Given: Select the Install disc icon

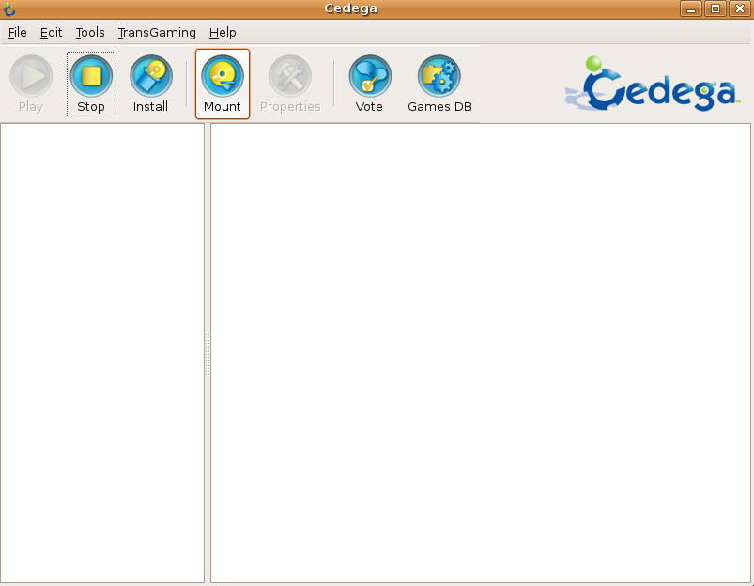Looking at the screenshot, I should (x=150, y=77).
